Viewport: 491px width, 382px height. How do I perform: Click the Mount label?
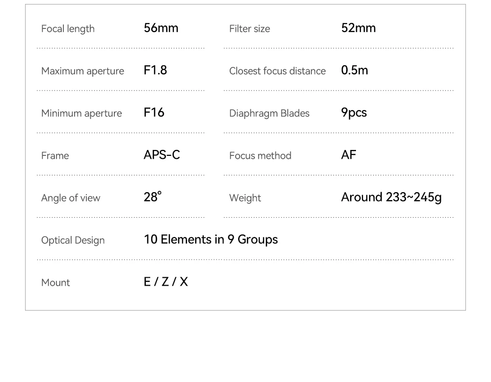point(56,283)
